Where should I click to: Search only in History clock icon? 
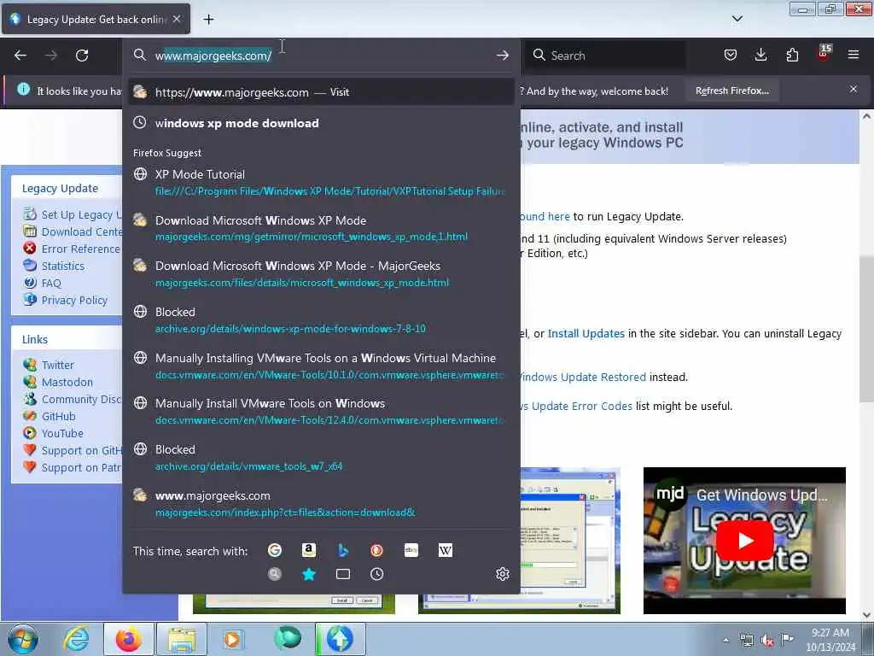tap(376, 574)
